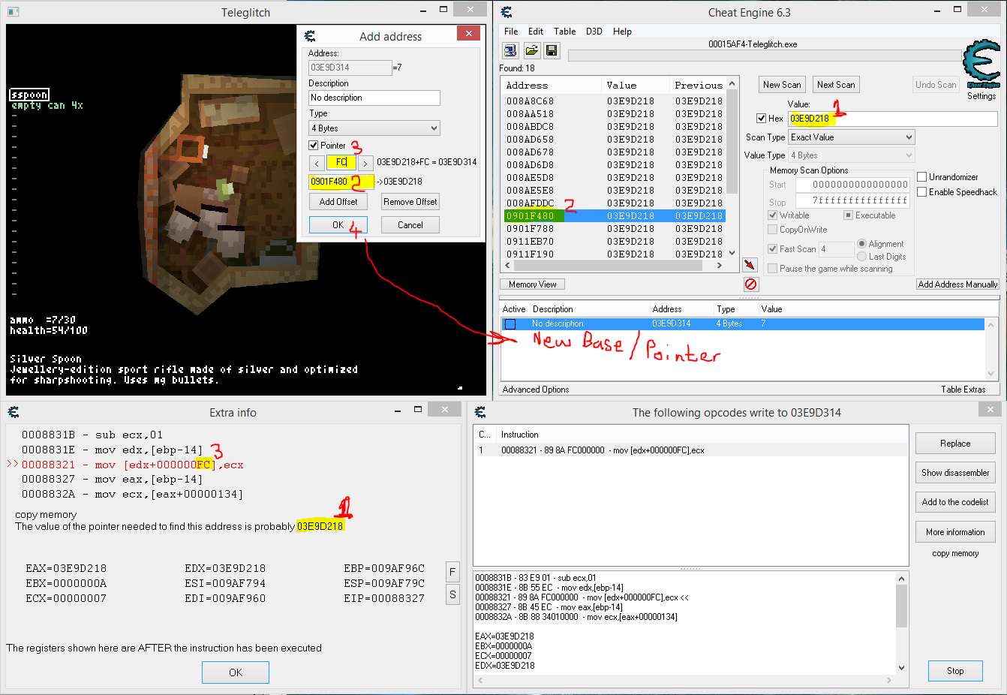Uncheck the Hex checkbox next to Value

tap(760, 119)
